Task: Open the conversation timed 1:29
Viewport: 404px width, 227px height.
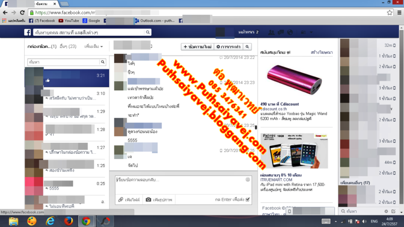Action: coord(67,114)
